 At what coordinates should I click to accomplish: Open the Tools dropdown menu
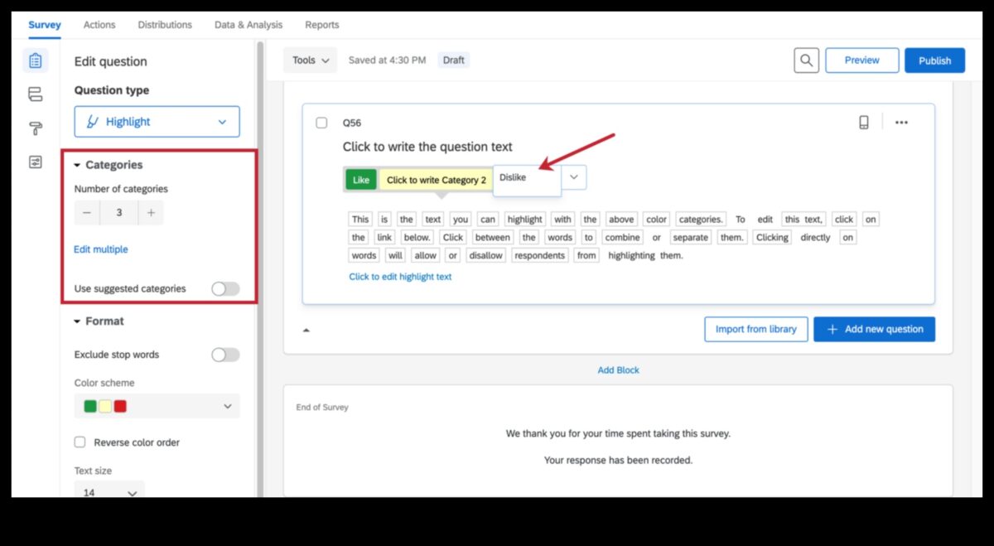[311, 60]
